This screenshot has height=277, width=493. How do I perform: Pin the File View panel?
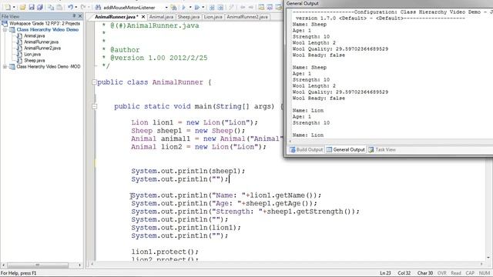tap(74, 16)
